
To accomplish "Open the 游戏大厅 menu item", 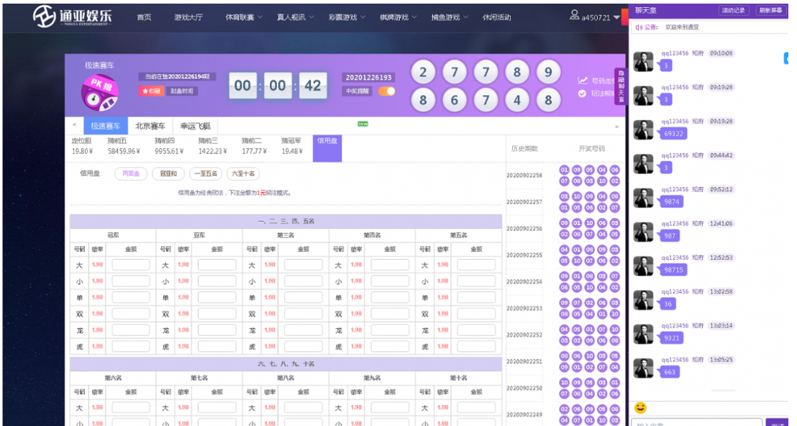I will [x=188, y=17].
